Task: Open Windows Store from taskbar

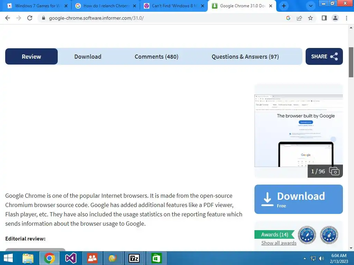Action: coord(156,258)
